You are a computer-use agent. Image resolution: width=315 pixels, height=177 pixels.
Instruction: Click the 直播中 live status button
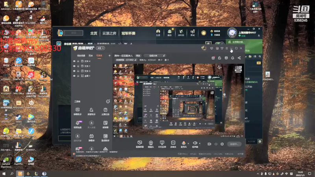click(234, 144)
